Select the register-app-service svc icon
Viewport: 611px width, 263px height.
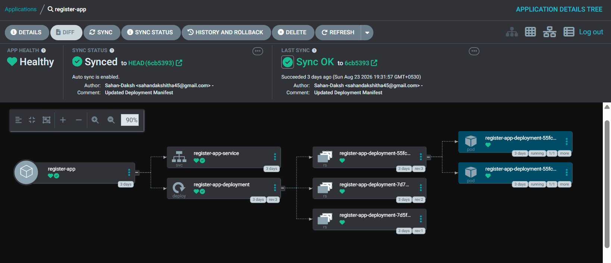tap(179, 157)
